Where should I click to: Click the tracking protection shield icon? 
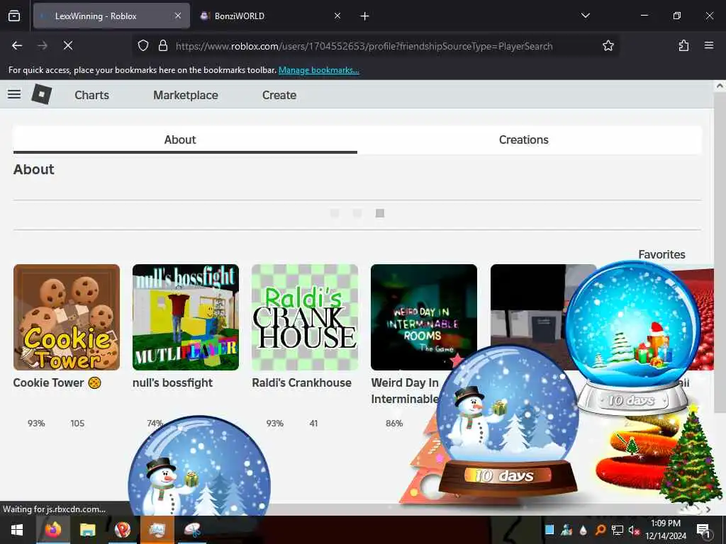(143, 45)
